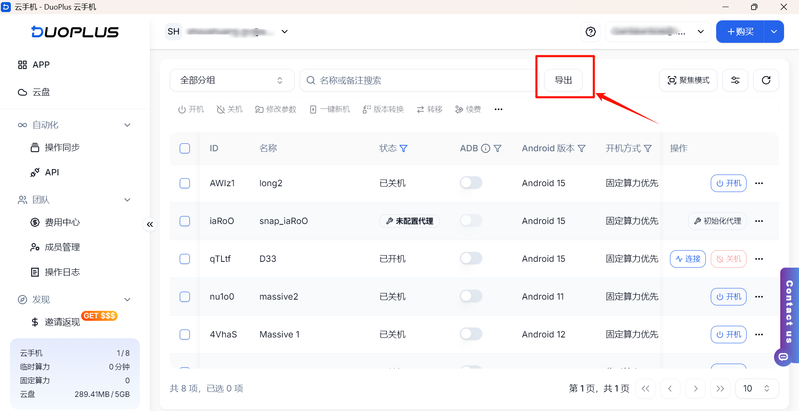The image size is (799, 411).
Task: Expand the 购买 button dropdown arrow
Action: [774, 32]
